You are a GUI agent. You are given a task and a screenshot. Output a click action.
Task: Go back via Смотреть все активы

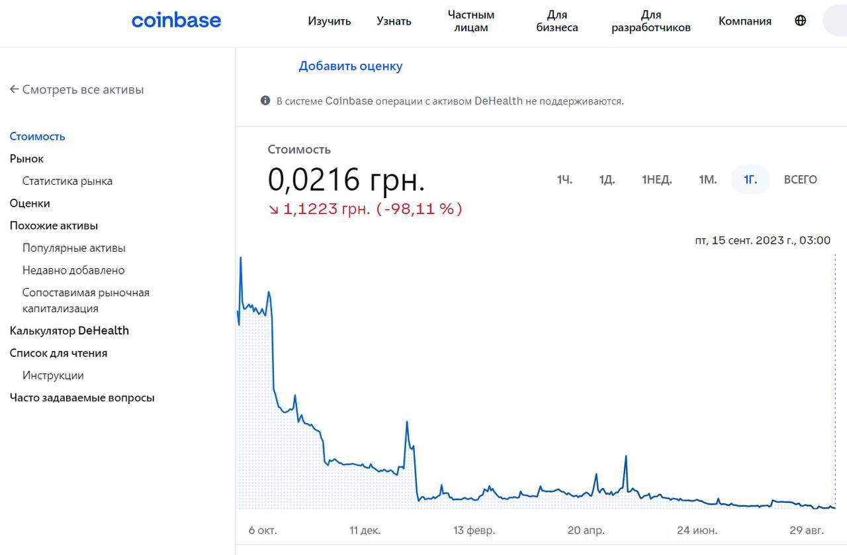click(x=77, y=89)
